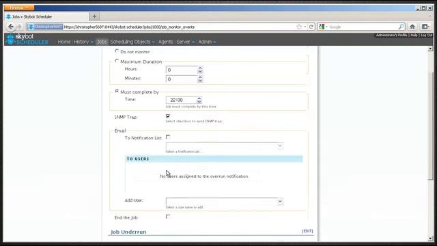Decrease the Hours spinner value
This screenshot has height=246, width=437.
coord(200,72)
